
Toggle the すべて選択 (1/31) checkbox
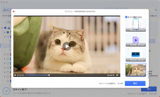[126, 17]
